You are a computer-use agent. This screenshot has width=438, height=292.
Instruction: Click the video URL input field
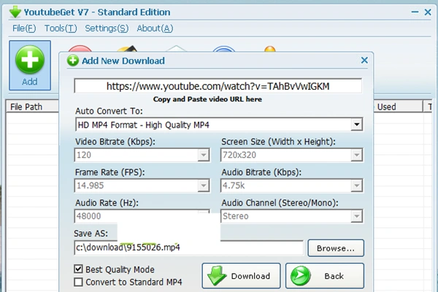(x=218, y=86)
